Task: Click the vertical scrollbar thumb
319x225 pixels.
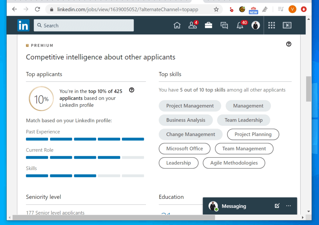Action: [x=309, y=89]
